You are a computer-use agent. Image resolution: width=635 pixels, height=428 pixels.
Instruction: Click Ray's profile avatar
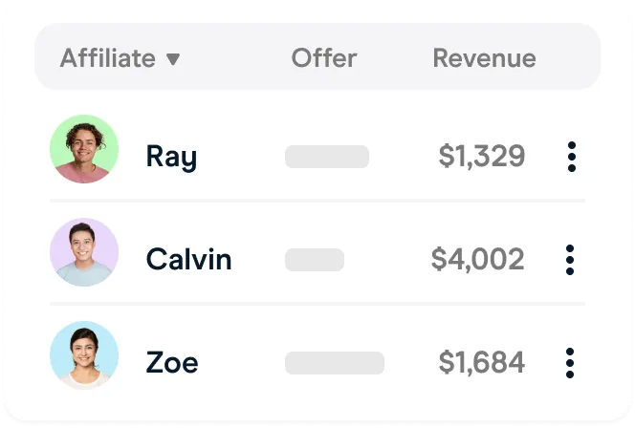coord(84,150)
